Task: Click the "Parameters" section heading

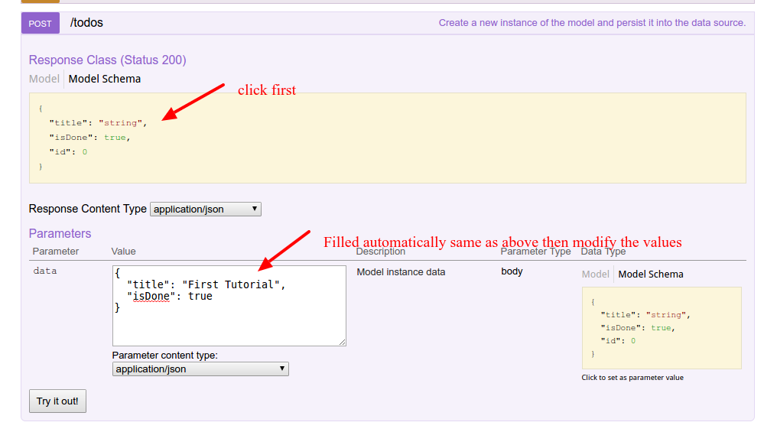Action: click(x=60, y=234)
